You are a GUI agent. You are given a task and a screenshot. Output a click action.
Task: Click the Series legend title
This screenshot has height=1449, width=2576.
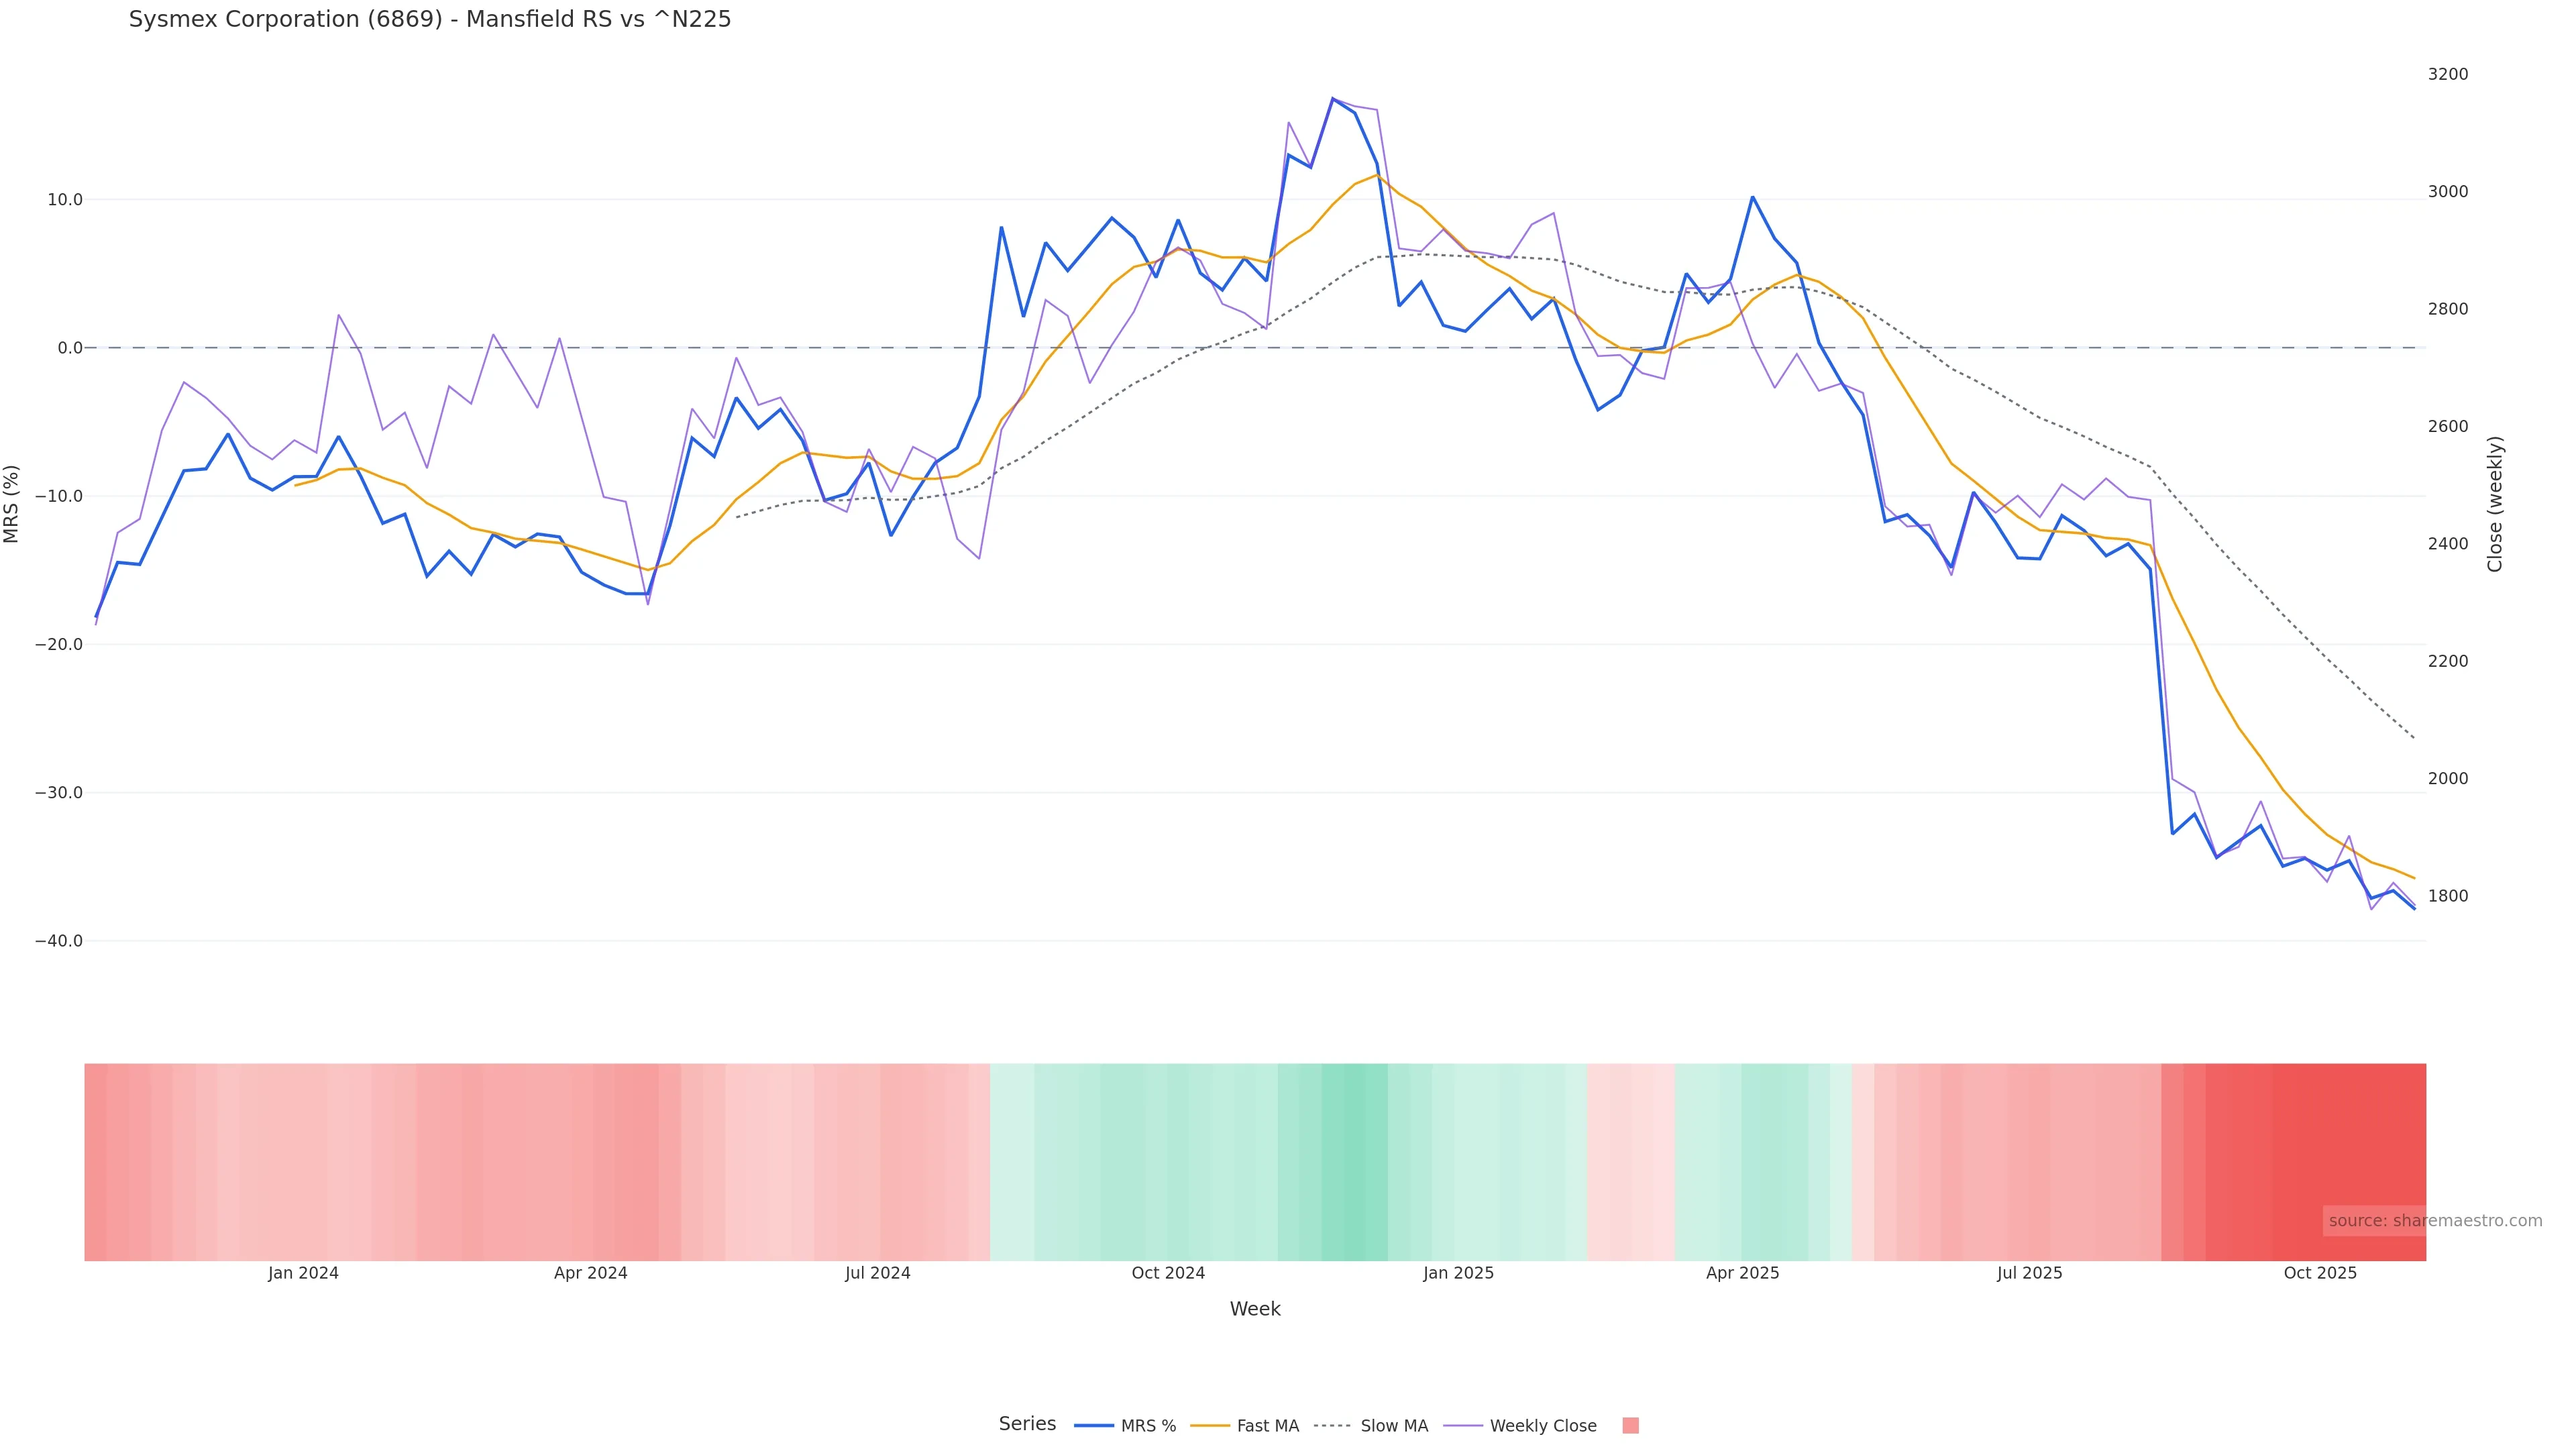pos(1027,1424)
